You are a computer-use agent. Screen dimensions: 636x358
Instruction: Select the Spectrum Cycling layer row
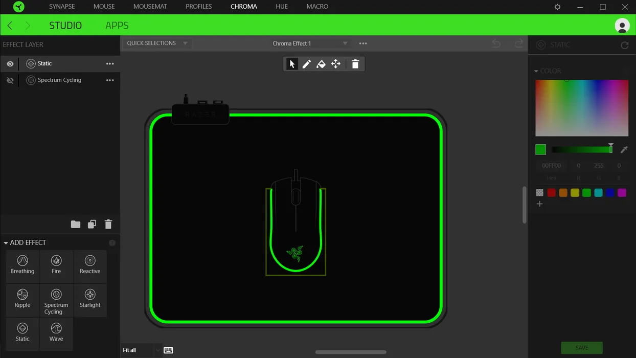tap(60, 80)
